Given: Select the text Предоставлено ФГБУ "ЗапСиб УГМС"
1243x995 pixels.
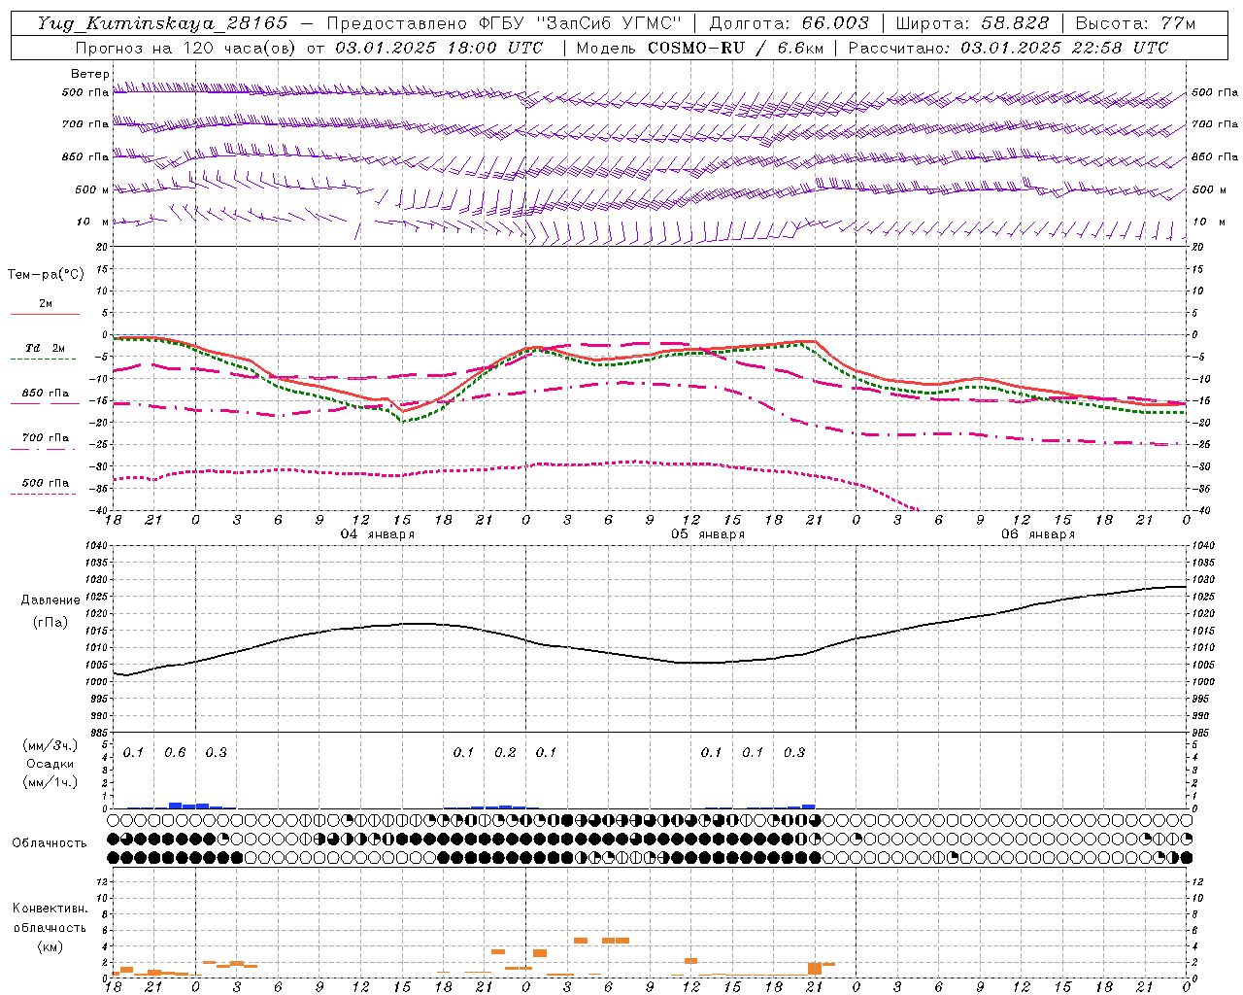Looking at the screenshot, I should click(505, 23).
